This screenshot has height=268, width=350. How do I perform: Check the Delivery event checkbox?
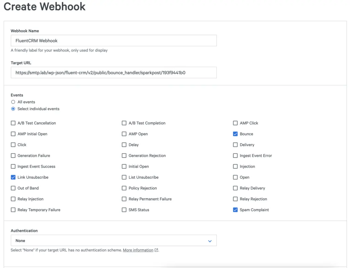[x=235, y=145]
